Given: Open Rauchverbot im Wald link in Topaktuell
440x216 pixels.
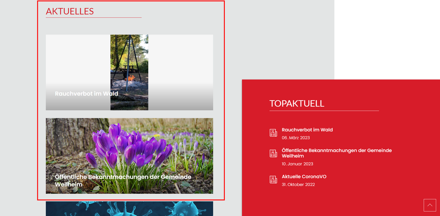Looking at the screenshot, I should [x=307, y=130].
